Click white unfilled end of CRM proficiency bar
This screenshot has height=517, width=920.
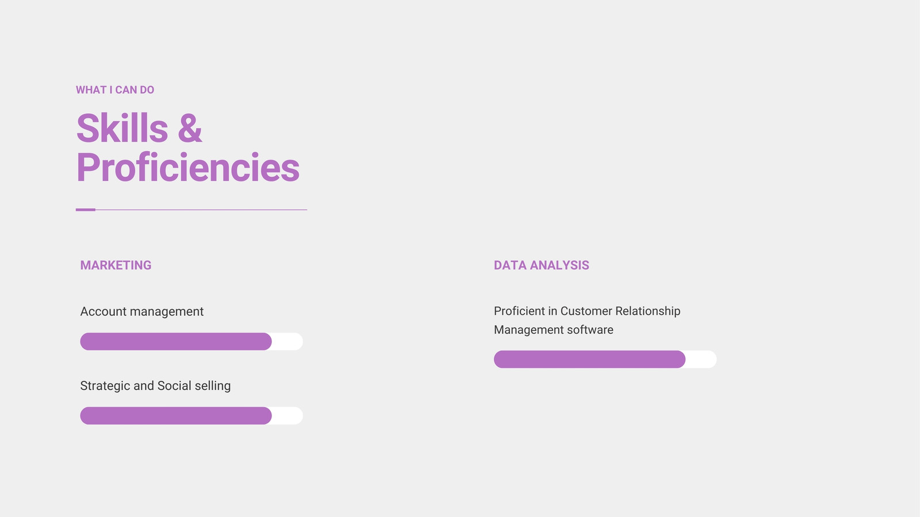pos(701,359)
